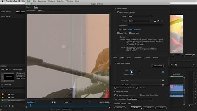Screen dimensions: 197x111
Task: Click the Match Source button
Action: [x=158, y=66]
